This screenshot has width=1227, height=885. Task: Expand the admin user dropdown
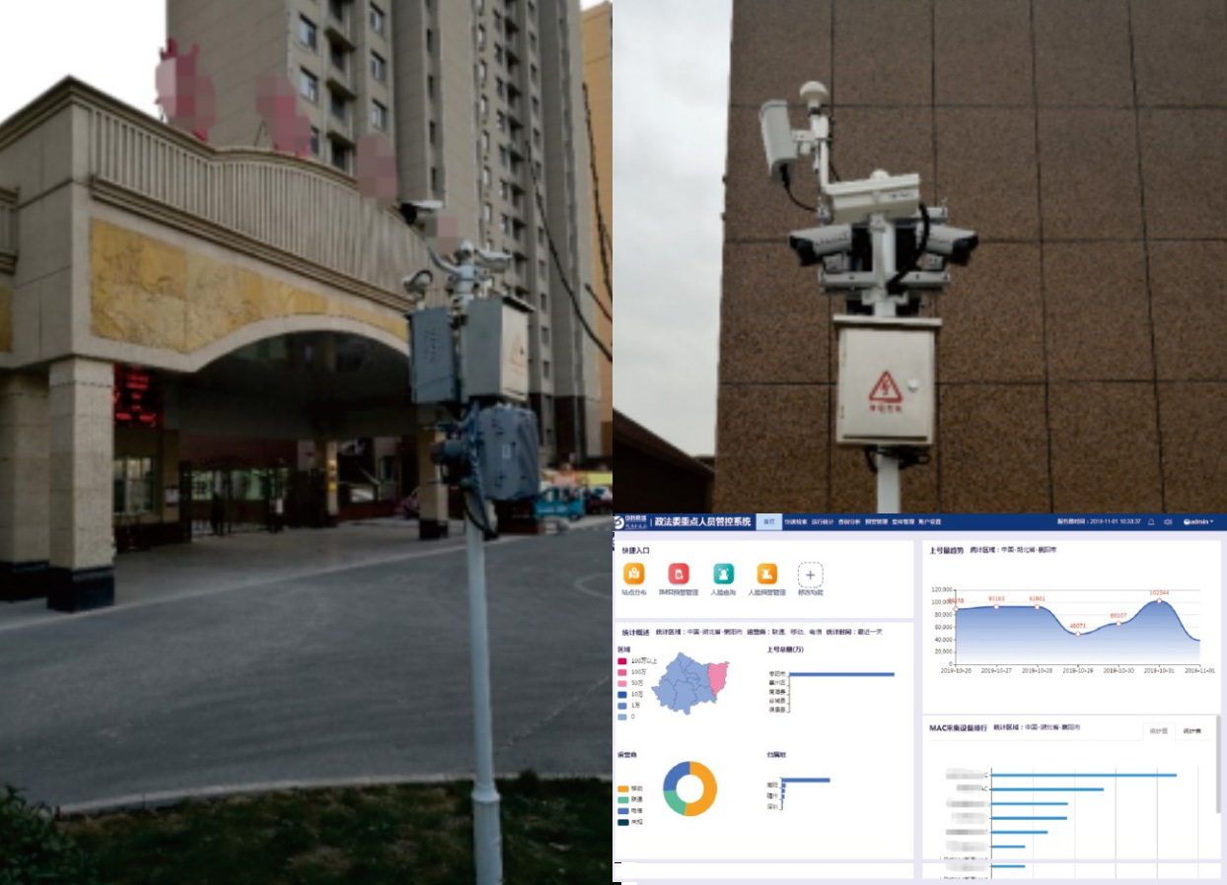1197,521
